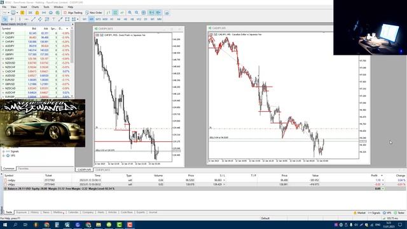Image resolution: width=407 pixels, height=229 pixels.
Task: Select the horizontal line drawing tool
Action: (27, 19)
